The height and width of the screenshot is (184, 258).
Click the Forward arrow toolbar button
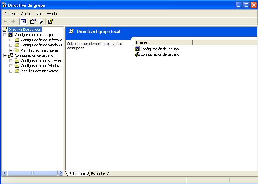(13, 21)
